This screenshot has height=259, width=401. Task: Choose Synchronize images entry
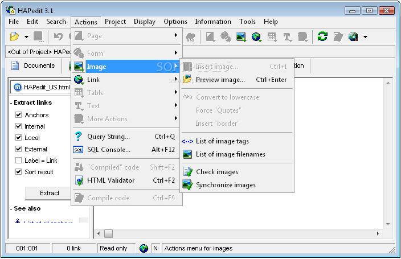click(237, 185)
